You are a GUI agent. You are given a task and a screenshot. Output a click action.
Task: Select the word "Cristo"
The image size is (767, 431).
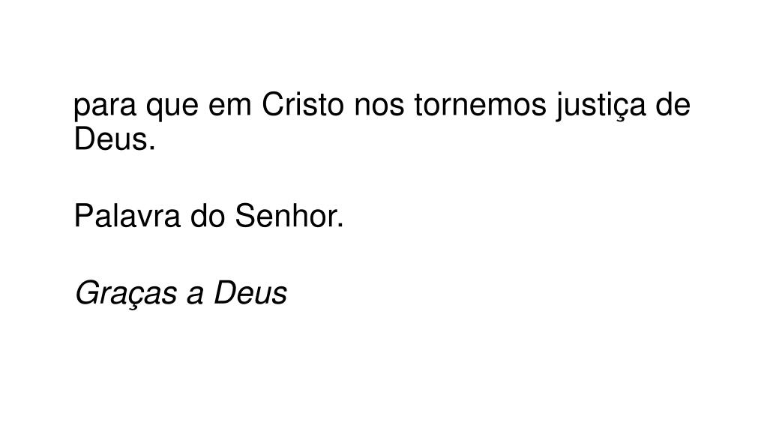(303, 104)
